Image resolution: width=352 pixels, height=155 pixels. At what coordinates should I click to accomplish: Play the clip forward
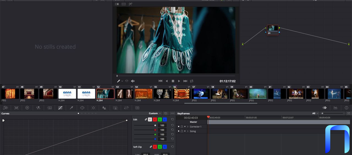pyautogui.click(x=179, y=81)
